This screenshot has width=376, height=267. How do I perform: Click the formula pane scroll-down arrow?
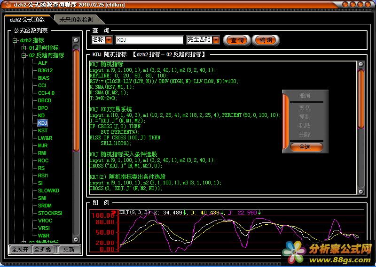coord(360,191)
